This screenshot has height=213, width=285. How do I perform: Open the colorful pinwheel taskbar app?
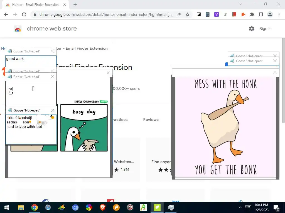[x=89, y=207]
